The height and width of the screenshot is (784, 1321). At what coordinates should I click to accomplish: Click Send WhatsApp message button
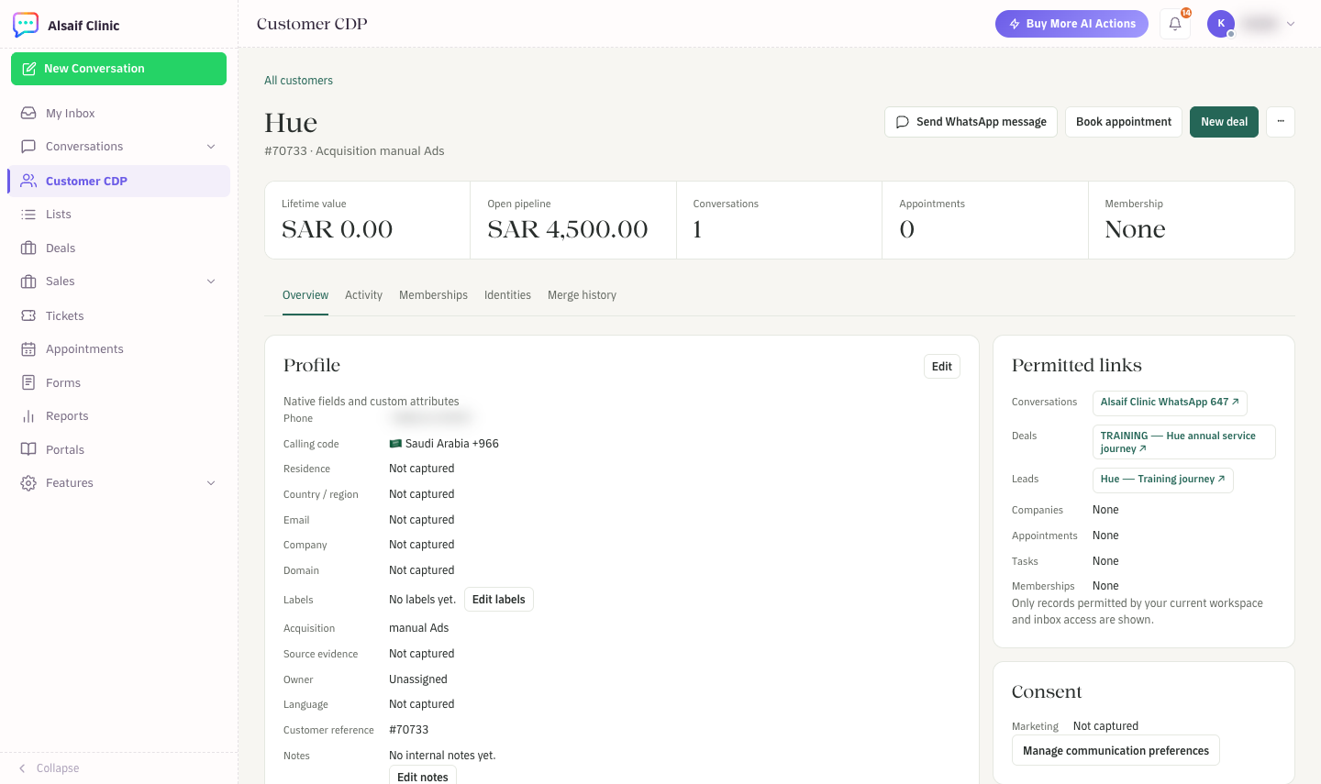pyautogui.click(x=971, y=122)
